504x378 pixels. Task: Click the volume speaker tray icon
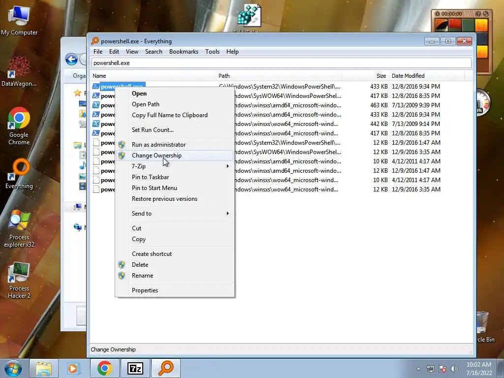(x=454, y=369)
